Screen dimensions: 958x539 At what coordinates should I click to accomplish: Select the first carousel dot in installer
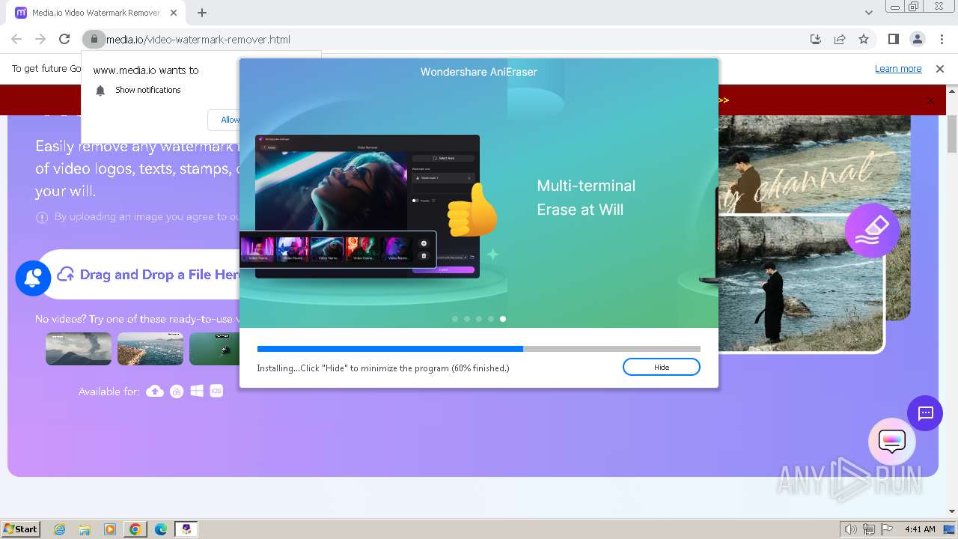click(x=455, y=319)
